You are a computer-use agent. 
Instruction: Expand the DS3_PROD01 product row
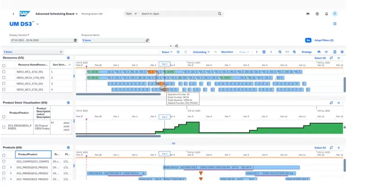tap(11, 167)
